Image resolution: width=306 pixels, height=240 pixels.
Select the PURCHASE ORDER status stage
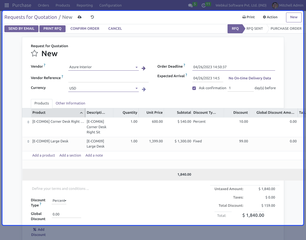[x=286, y=29]
